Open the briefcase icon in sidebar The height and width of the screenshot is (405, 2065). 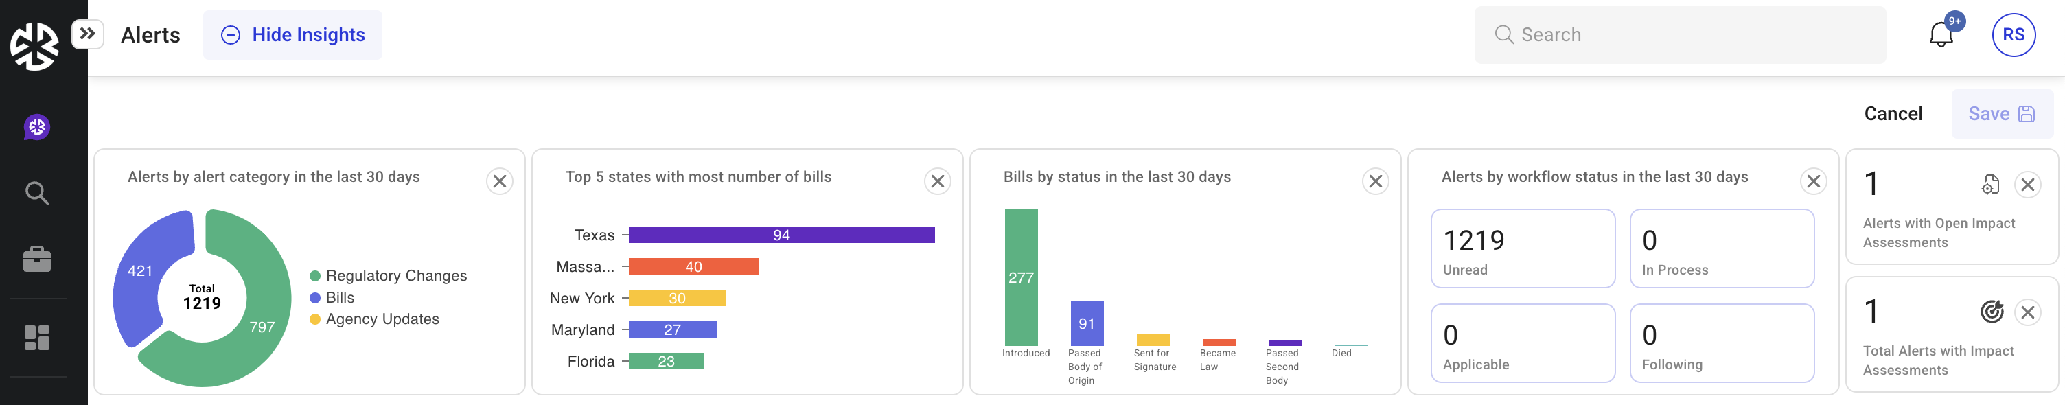click(x=37, y=259)
